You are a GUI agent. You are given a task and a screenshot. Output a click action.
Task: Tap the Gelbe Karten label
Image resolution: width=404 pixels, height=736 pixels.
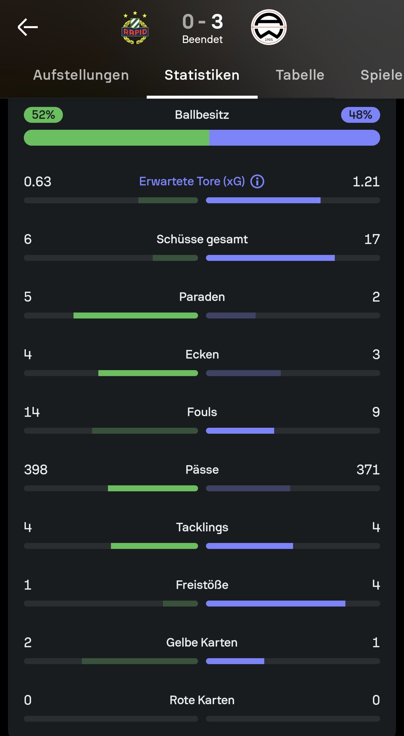click(x=202, y=643)
